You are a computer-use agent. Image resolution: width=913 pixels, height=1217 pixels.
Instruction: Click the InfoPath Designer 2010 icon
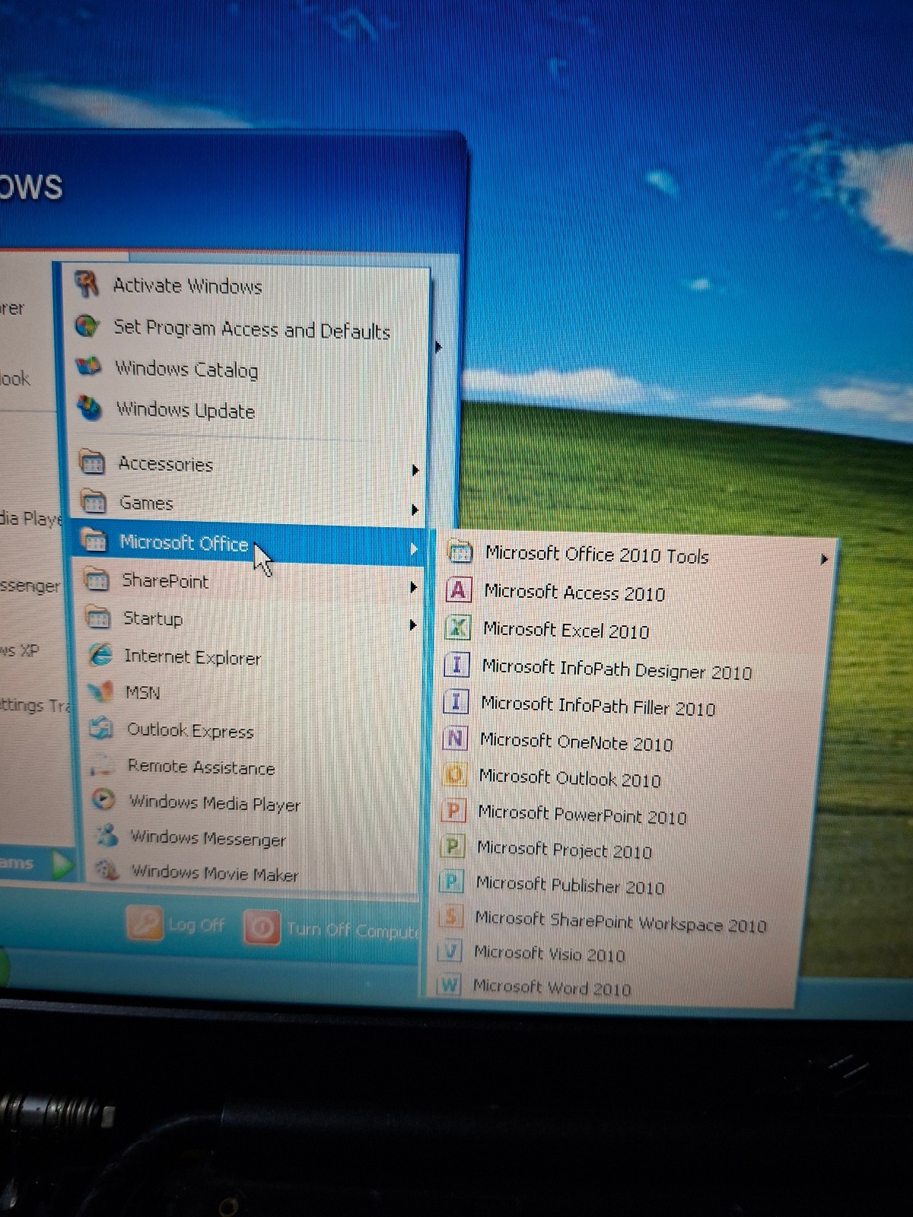click(456, 665)
